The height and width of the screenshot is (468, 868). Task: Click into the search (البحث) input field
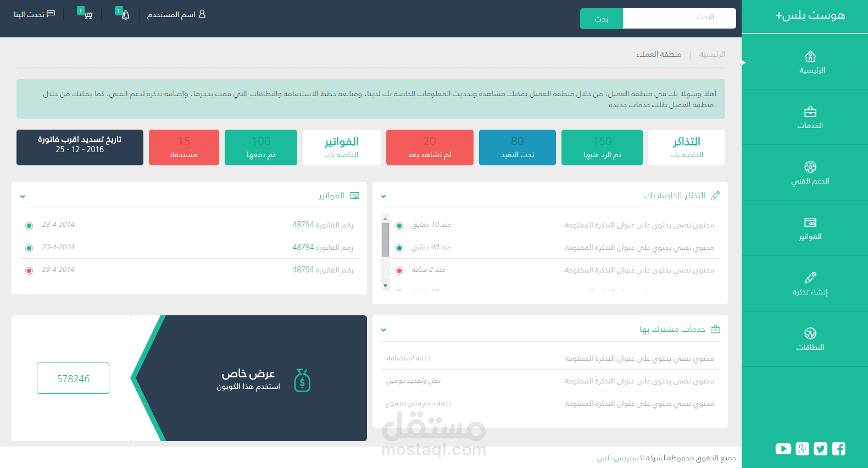click(x=680, y=18)
